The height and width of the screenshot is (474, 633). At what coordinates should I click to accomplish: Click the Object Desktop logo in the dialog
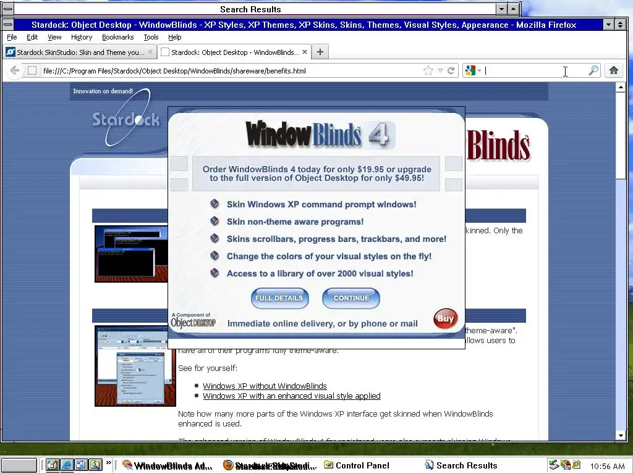[x=193, y=321]
